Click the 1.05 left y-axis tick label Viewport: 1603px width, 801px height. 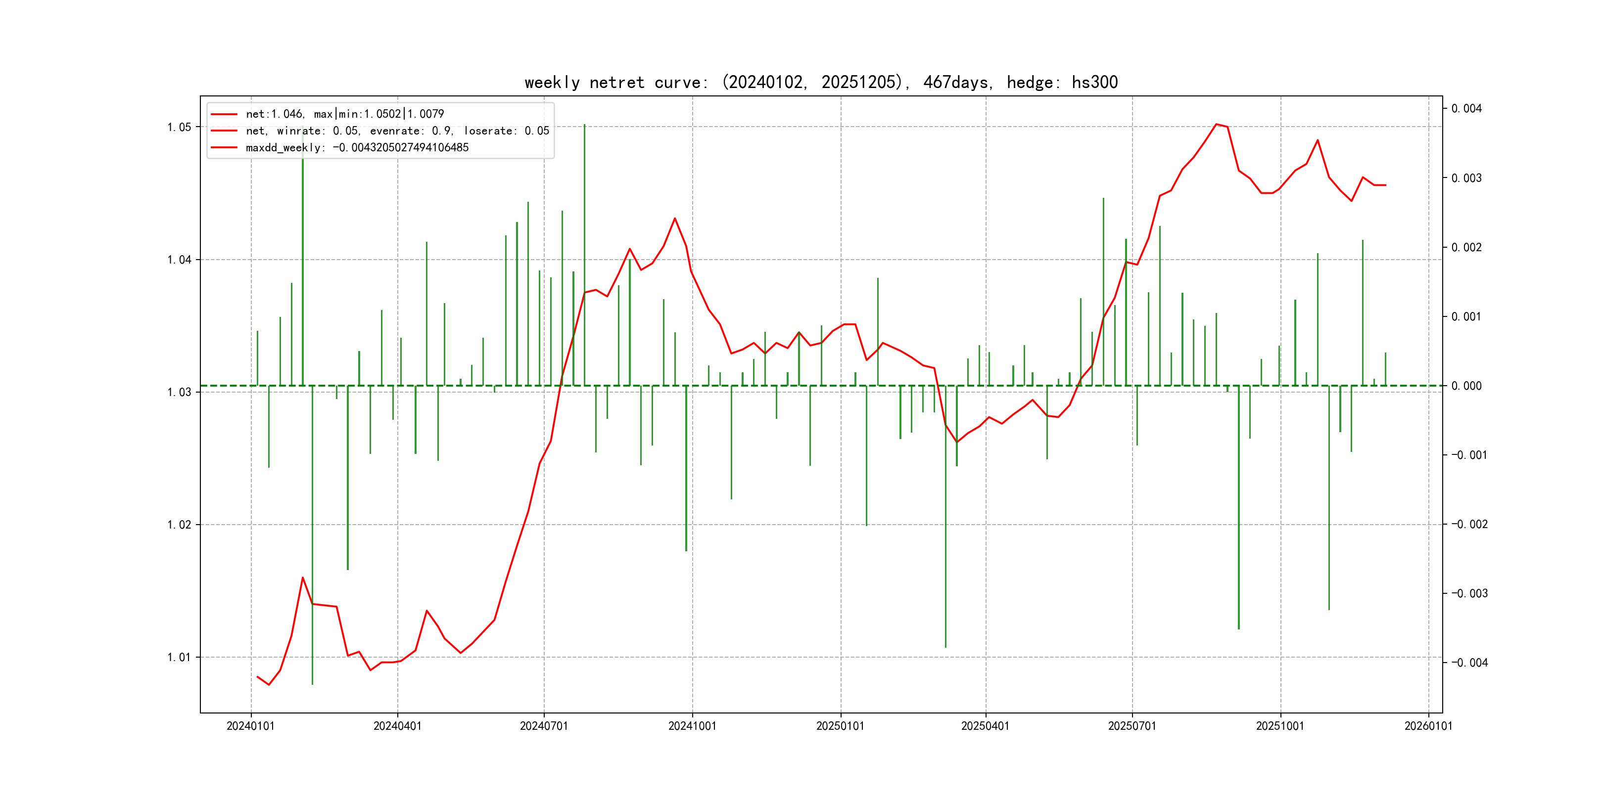click(x=179, y=128)
